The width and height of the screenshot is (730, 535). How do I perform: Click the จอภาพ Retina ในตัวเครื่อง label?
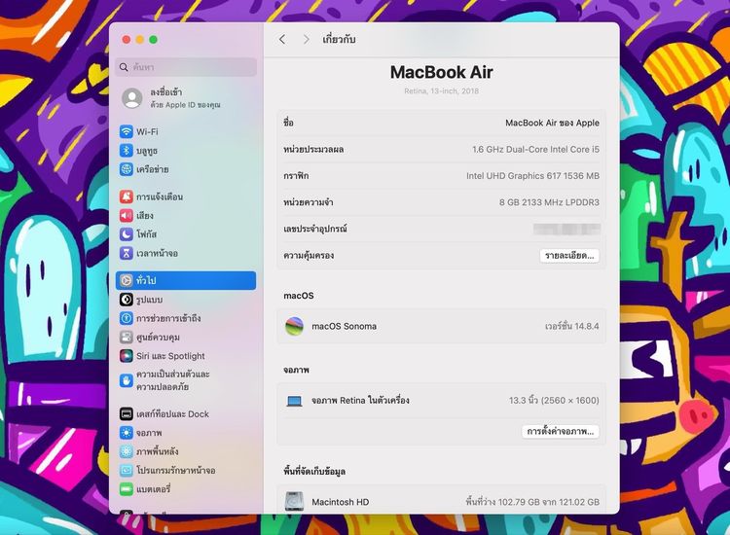(x=360, y=400)
